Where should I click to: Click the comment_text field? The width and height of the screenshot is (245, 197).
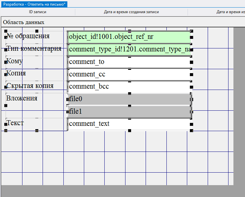[129, 124]
